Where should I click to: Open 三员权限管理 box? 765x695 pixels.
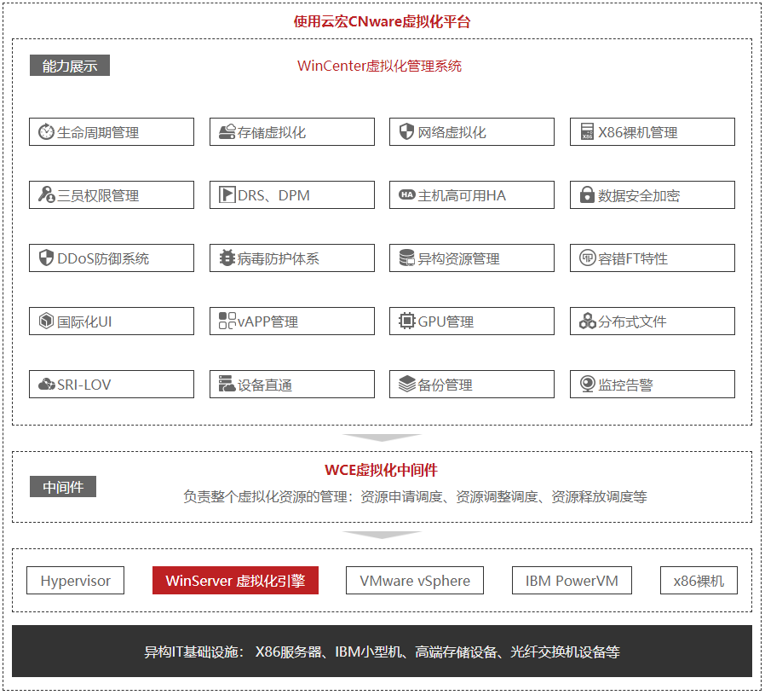[x=112, y=195]
